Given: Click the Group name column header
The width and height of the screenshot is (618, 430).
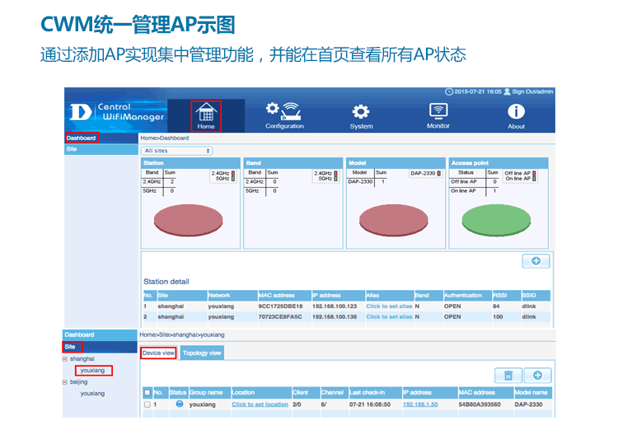Looking at the screenshot, I should pos(210,393).
